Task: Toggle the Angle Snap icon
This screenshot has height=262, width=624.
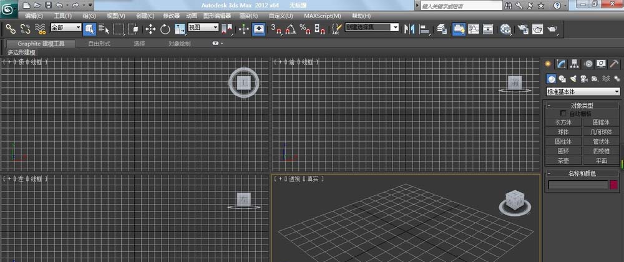Action: click(x=291, y=29)
